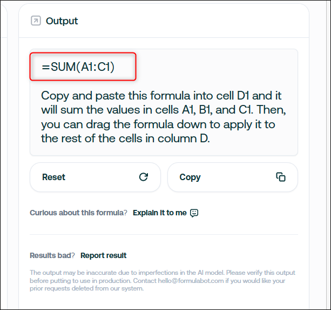Click the divider line below 'Explain it to me'

click(164, 234)
